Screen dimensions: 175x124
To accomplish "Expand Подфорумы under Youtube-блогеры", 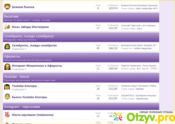I will (x=19, y=89).
